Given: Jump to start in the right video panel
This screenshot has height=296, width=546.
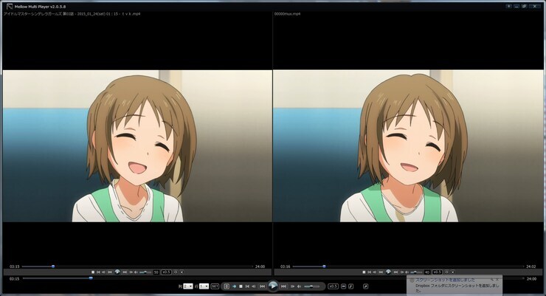Looking at the screenshot, I should click(x=370, y=272).
